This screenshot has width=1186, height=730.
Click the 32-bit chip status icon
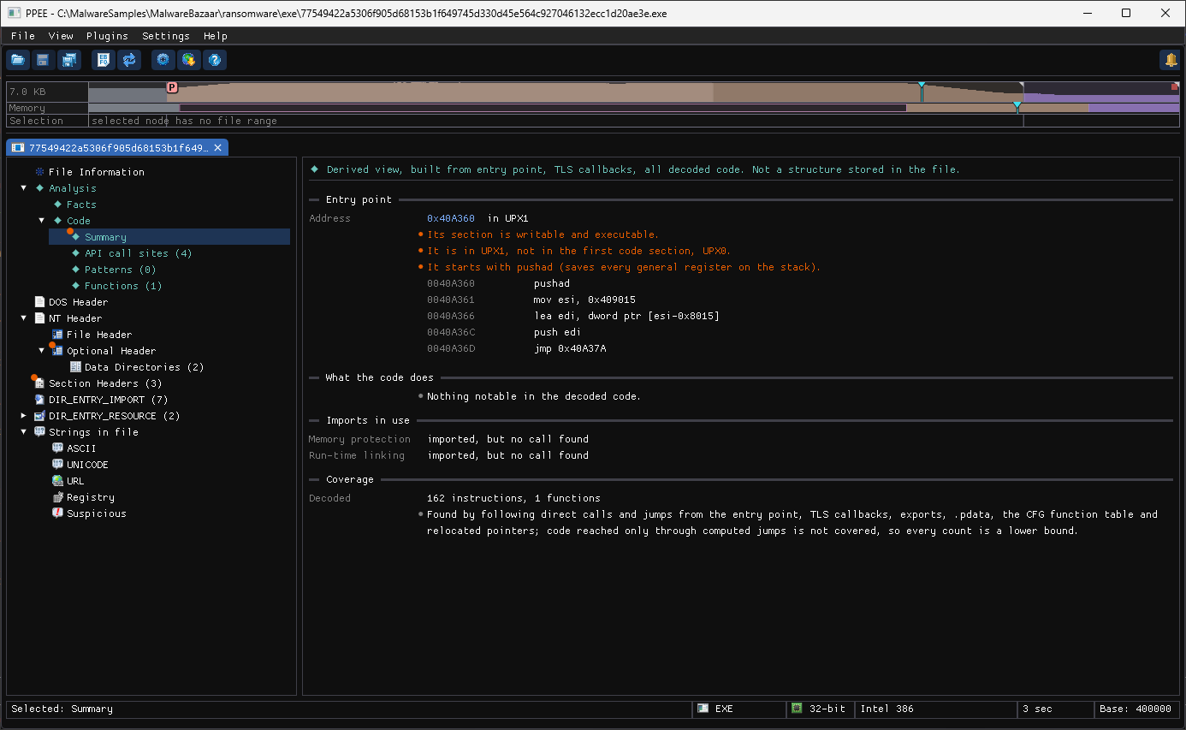point(797,709)
